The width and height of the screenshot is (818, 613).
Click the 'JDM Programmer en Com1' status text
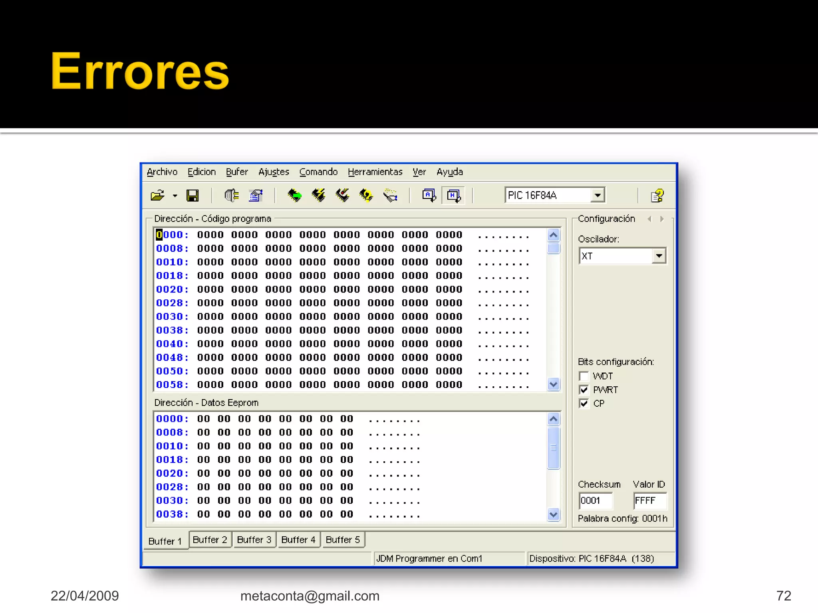point(429,558)
